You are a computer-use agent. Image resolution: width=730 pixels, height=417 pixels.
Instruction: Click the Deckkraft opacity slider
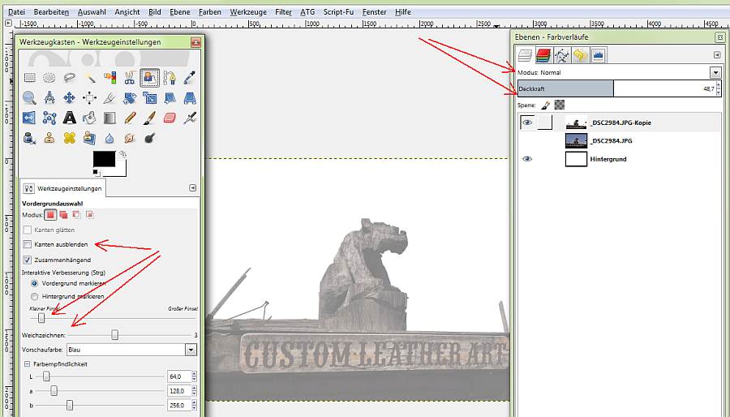point(616,88)
